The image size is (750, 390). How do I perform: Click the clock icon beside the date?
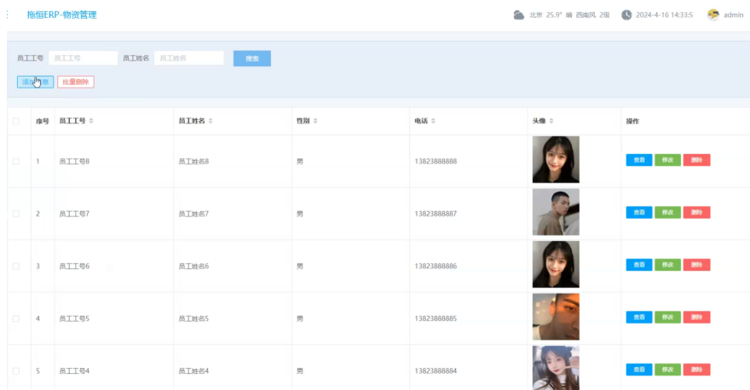click(x=626, y=14)
